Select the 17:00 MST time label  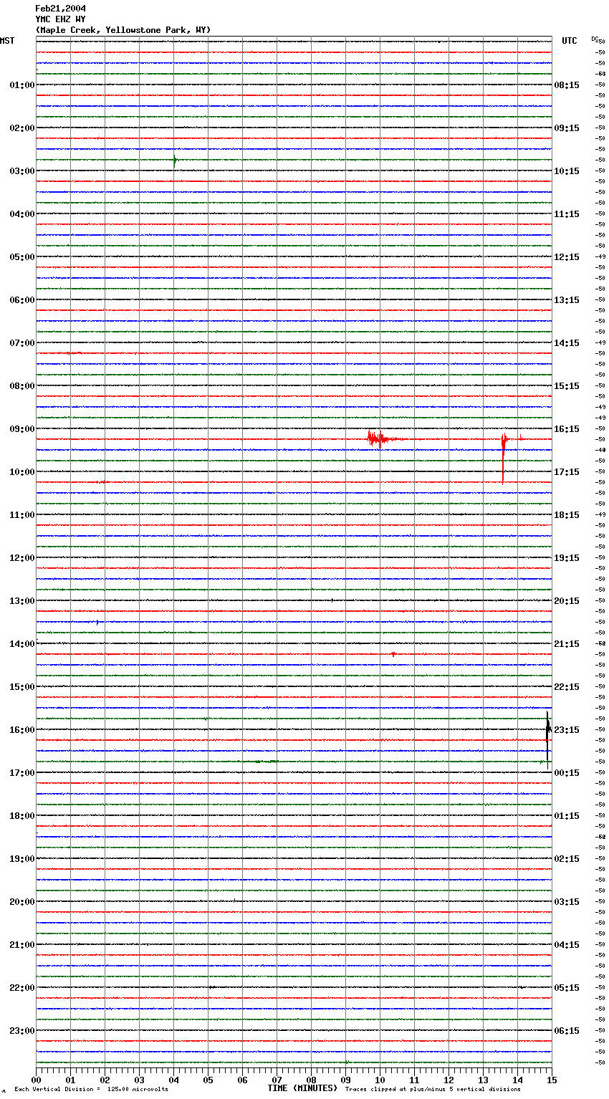tap(21, 773)
